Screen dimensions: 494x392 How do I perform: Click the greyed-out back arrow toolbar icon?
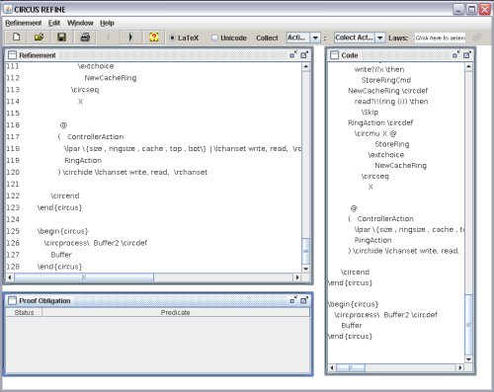(x=108, y=38)
